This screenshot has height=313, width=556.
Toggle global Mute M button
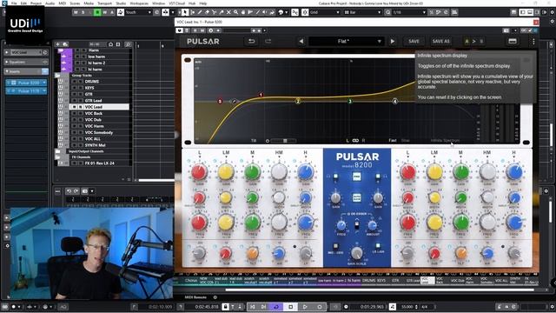(76, 12)
